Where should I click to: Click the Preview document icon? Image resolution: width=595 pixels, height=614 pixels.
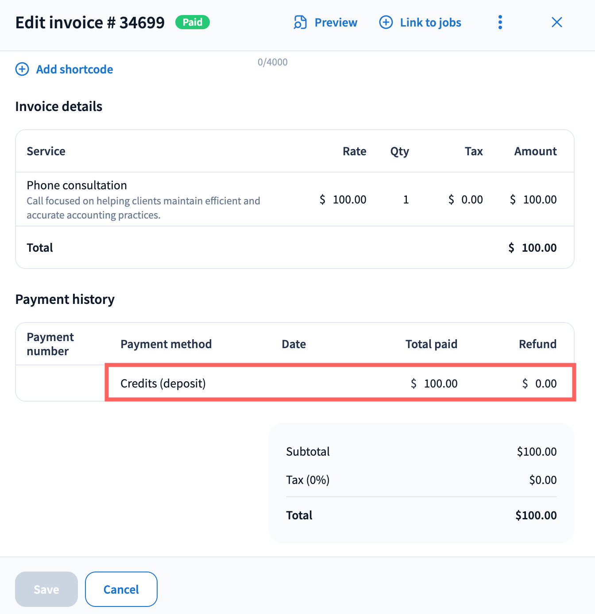300,23
